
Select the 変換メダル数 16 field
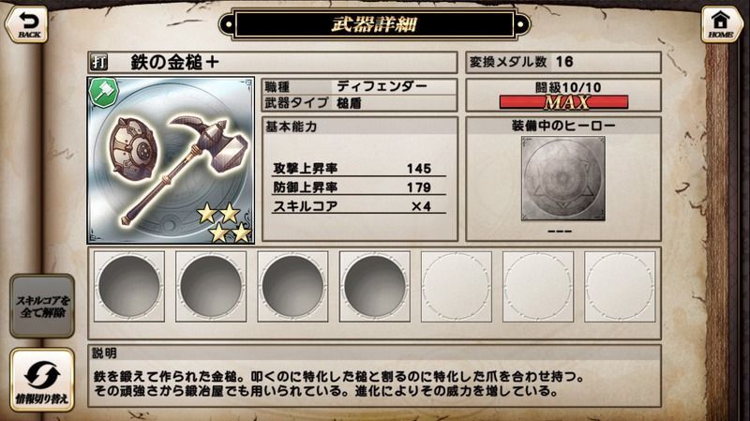point(563,62)
